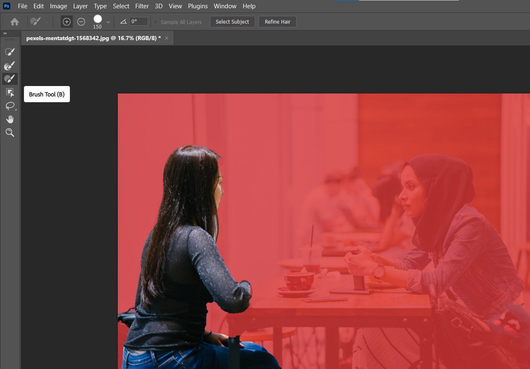Click the white brush preview swatch
The height and width of the screenshot is (369, 530).
pos(98,19)
